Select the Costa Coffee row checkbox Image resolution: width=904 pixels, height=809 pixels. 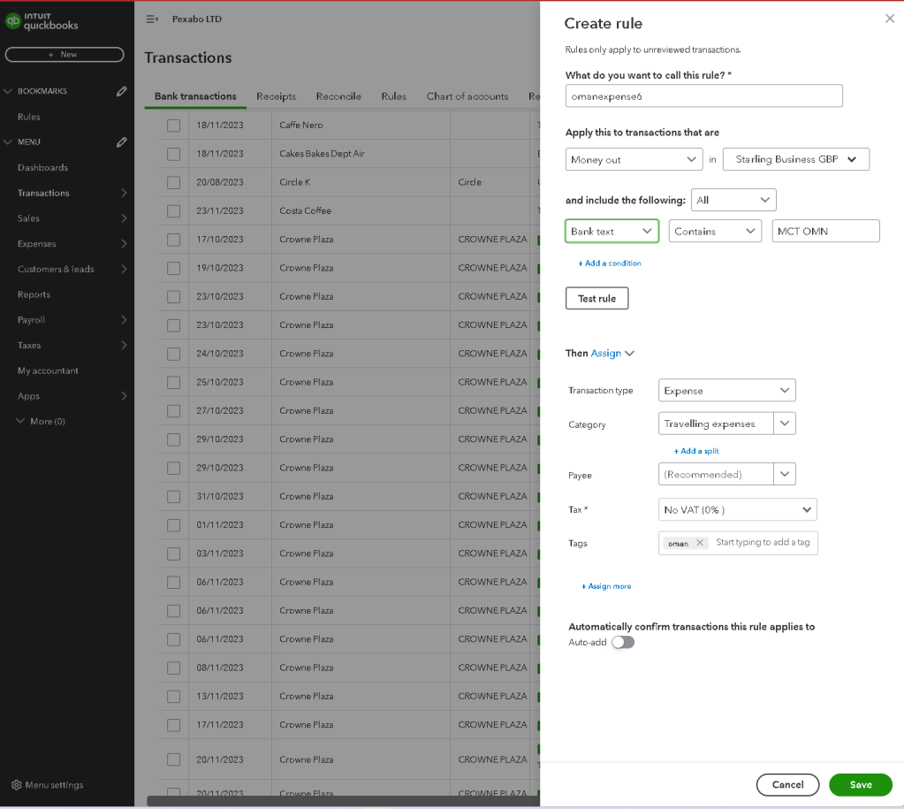coord(173,211)
